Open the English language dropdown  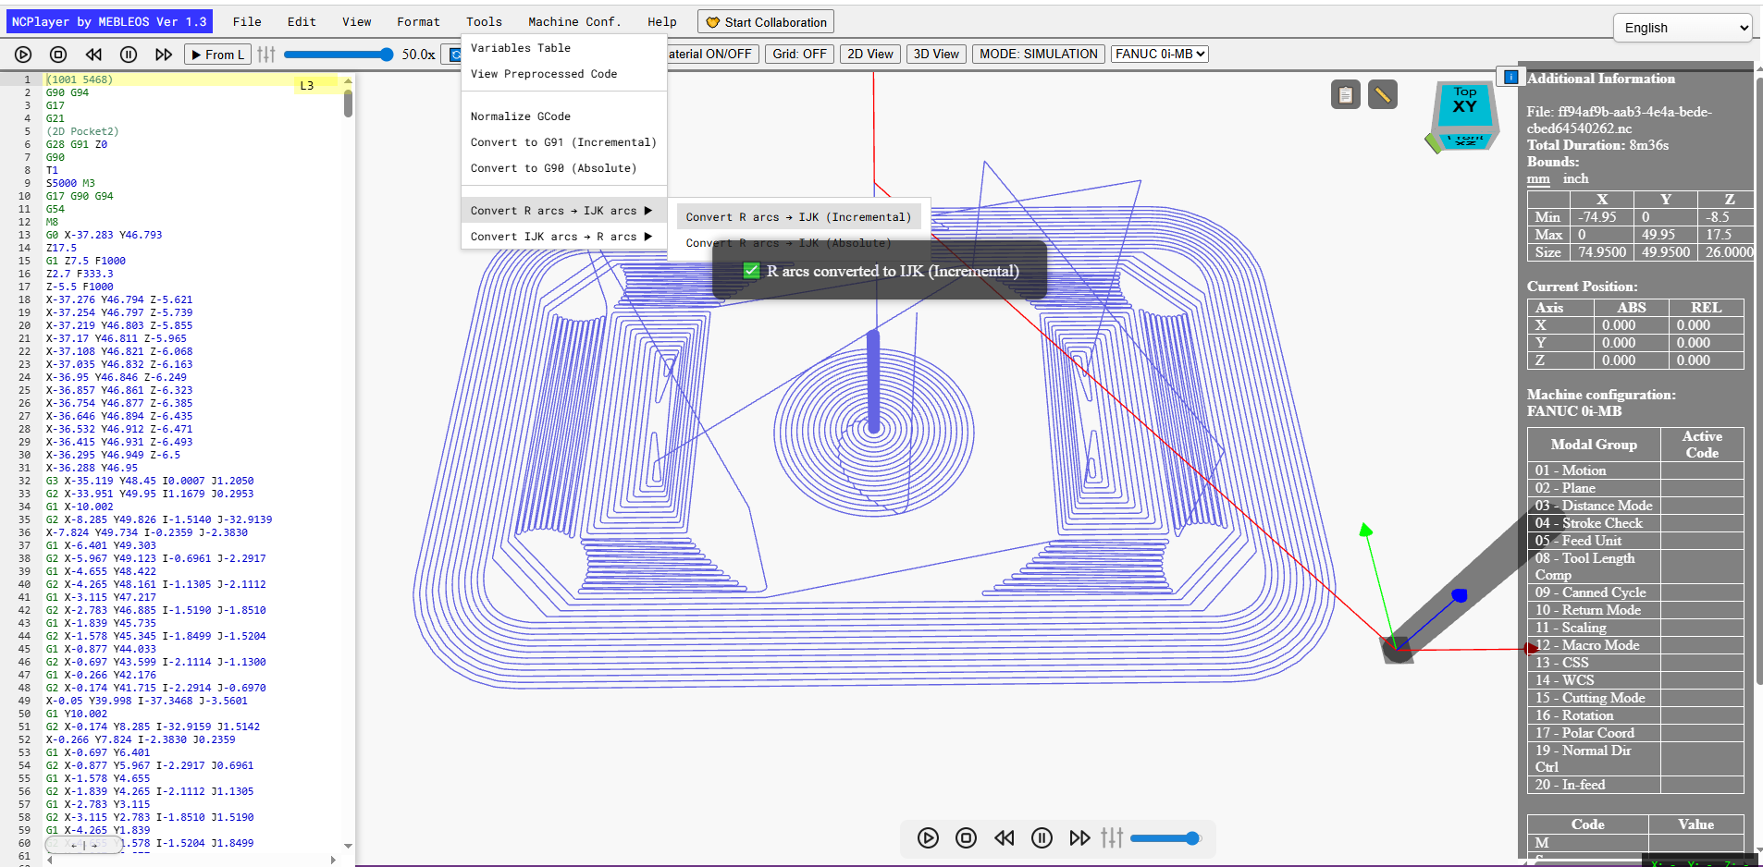(1683, 28)
